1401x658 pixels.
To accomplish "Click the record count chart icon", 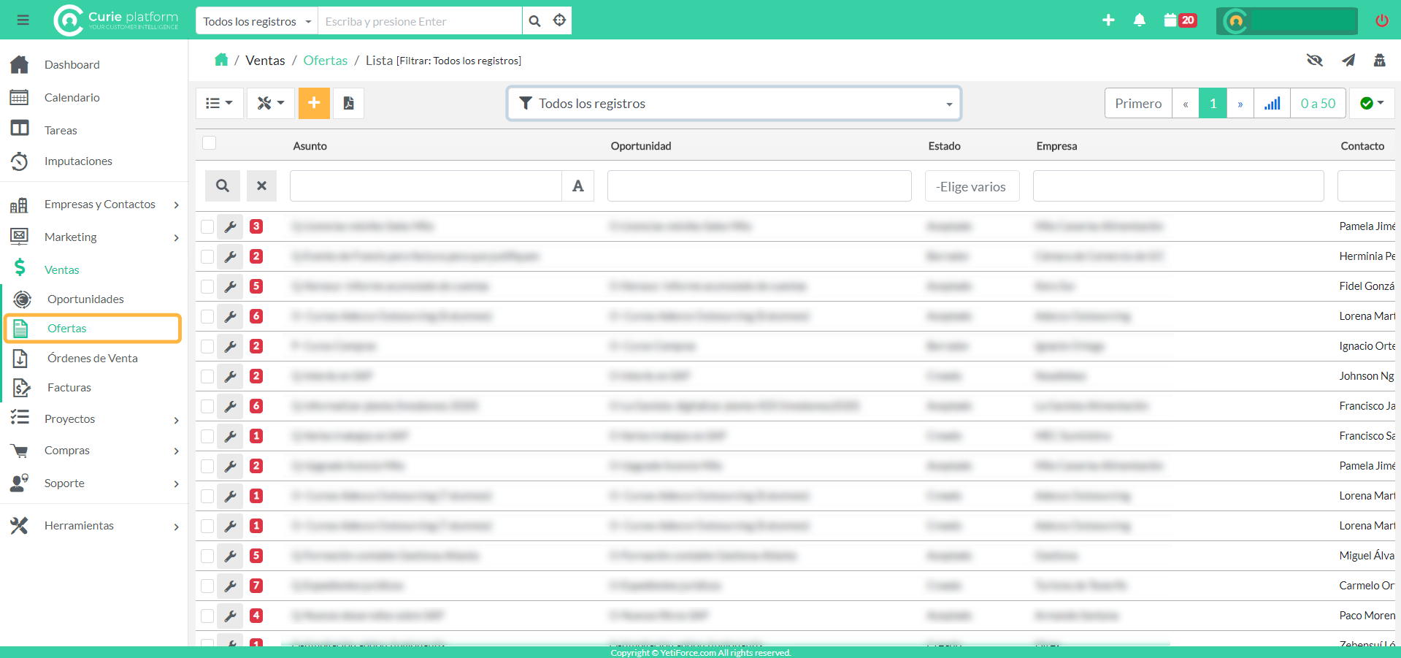I will click(x=1272, y=104).
